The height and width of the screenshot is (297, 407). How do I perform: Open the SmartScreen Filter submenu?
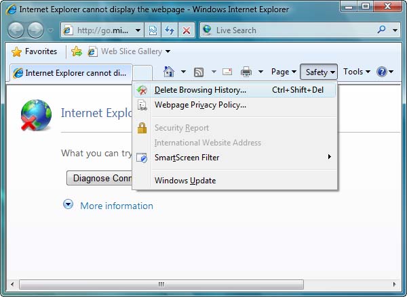point(235,158)
